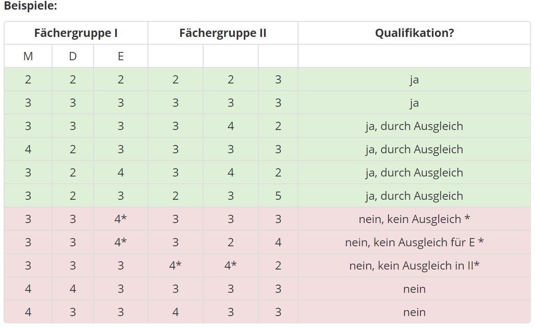Select the "E" subheader cell
Screen dimensions: 535x327
[121, 56]
